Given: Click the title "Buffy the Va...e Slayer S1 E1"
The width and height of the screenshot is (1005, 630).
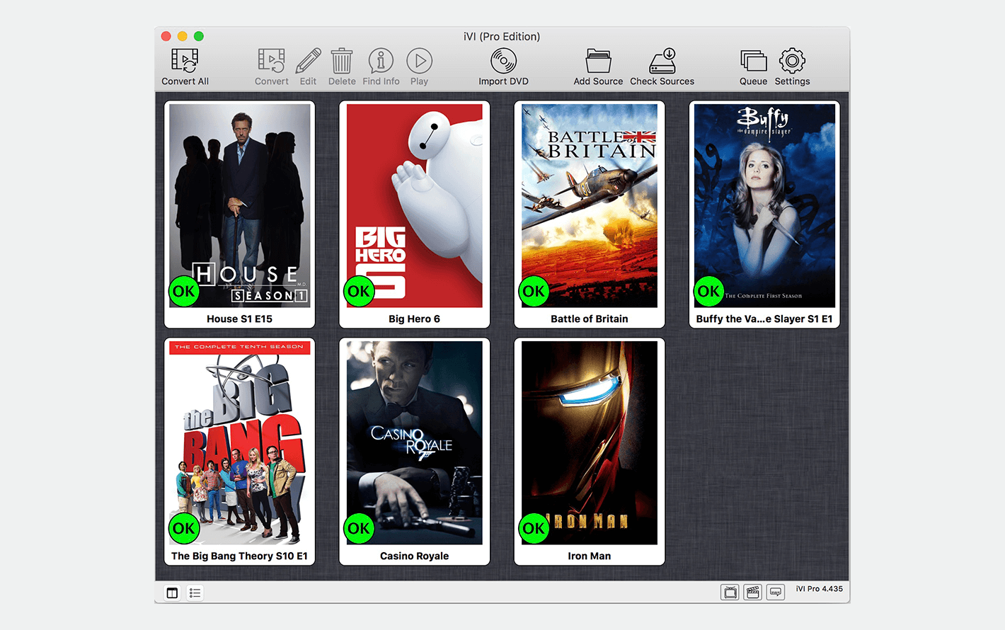Looking at the screenshot, I should (764, 319).
